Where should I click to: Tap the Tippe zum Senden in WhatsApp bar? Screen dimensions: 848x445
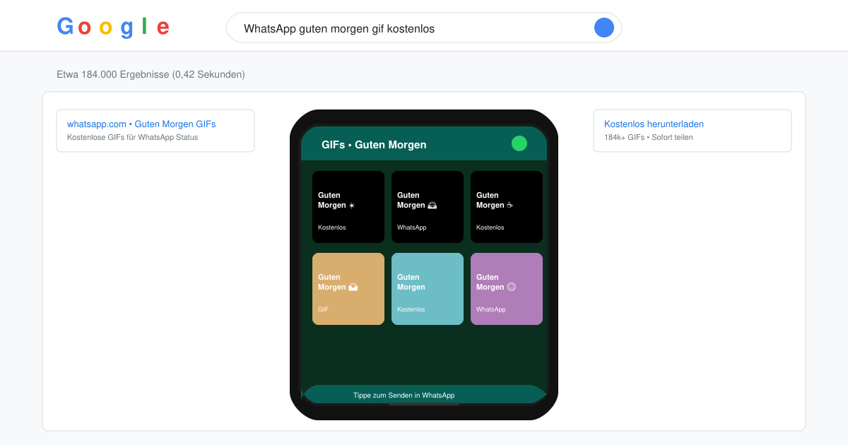coord(424,394)
